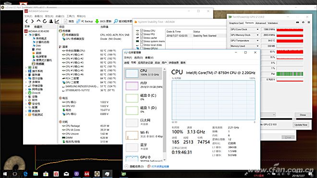Switch to the Advanced tab in GPU-Z
The height and width of the screenshot is (178, 317).
pos(261,23)
